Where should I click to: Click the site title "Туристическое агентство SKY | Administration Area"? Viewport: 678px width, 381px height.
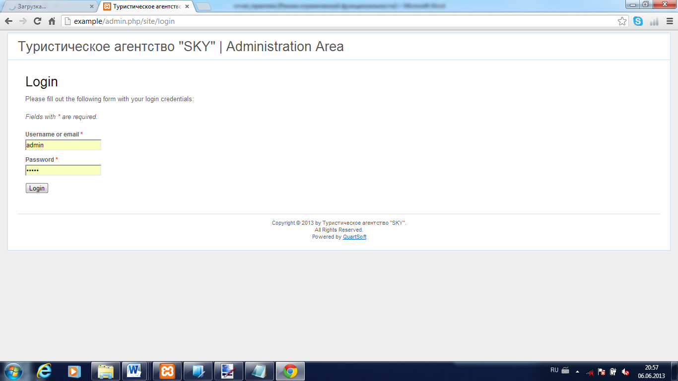(x=181, y=47)
